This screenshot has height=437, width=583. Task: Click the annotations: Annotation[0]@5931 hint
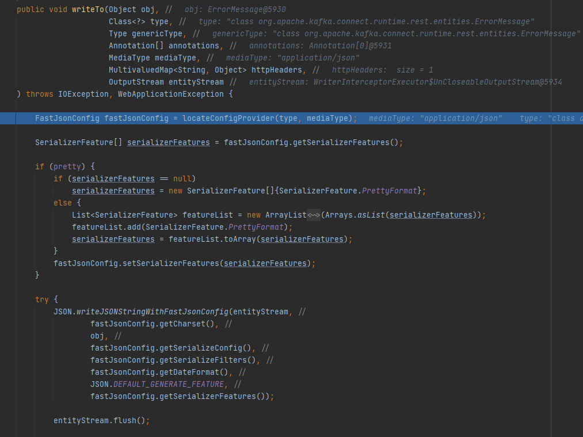click(x=321, y=46)
